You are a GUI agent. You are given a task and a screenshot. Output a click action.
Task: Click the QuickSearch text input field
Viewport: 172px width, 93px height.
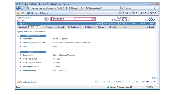click(83, 19)
